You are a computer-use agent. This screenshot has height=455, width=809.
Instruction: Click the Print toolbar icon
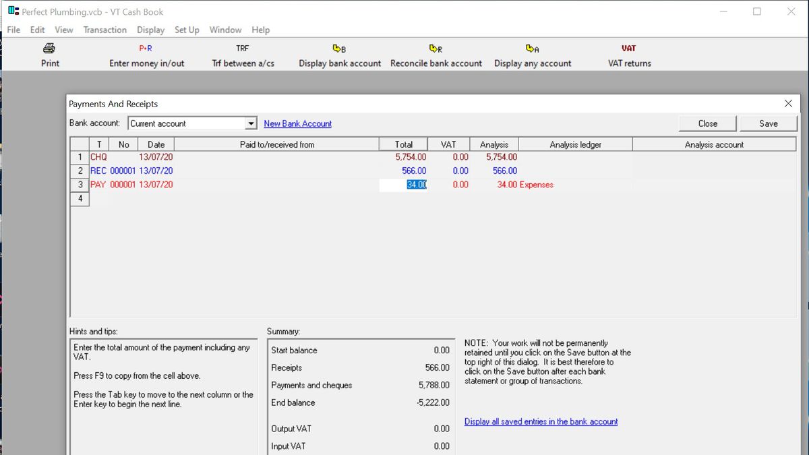click(x=50, y=55)
